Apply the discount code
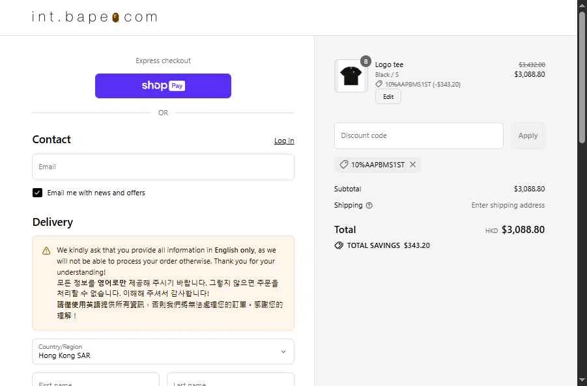This screenshot has width=587, height=386. click(x=528, y=135)
